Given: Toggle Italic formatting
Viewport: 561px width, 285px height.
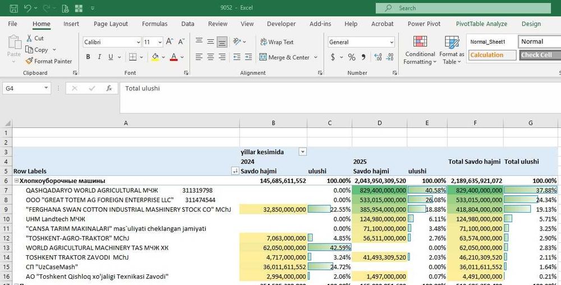Looking at the screenshot, I should click(x=99, y=57).
